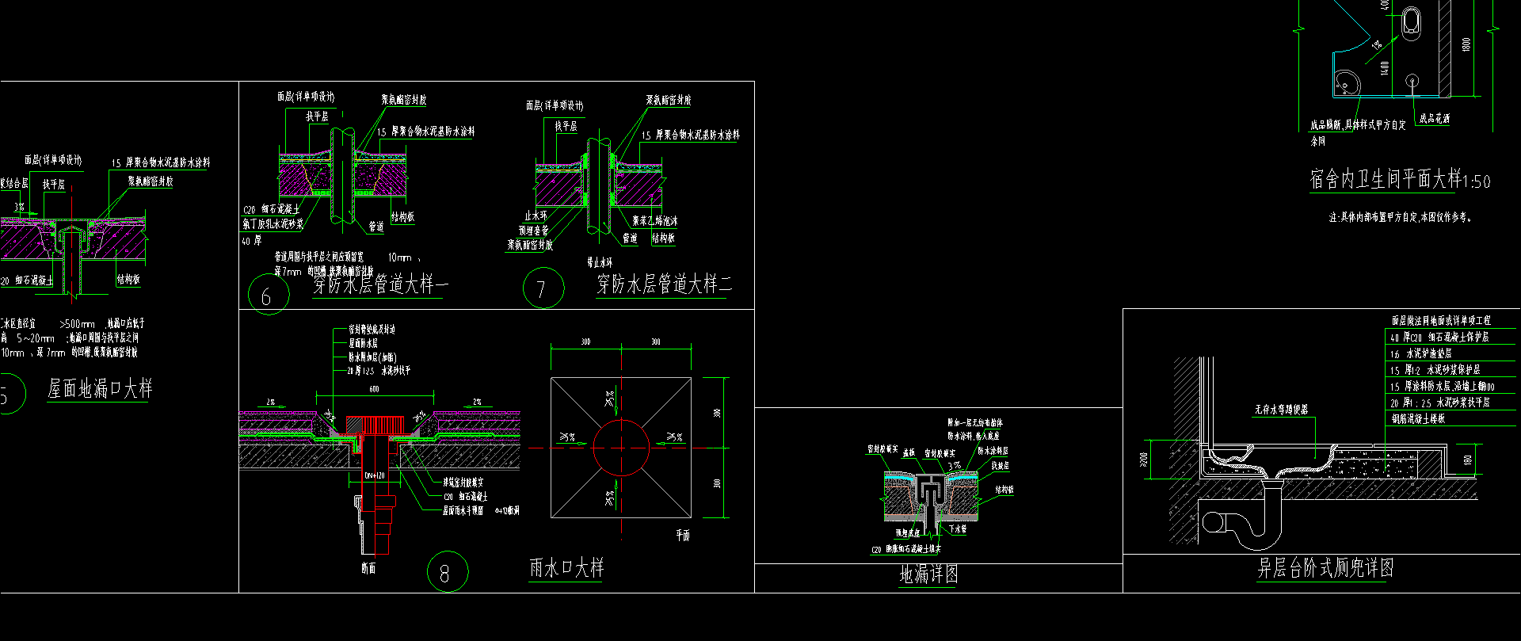Select the 防水涂料层 label
The width and height of the screenshot is (1521, 641).
pos(993,451)
